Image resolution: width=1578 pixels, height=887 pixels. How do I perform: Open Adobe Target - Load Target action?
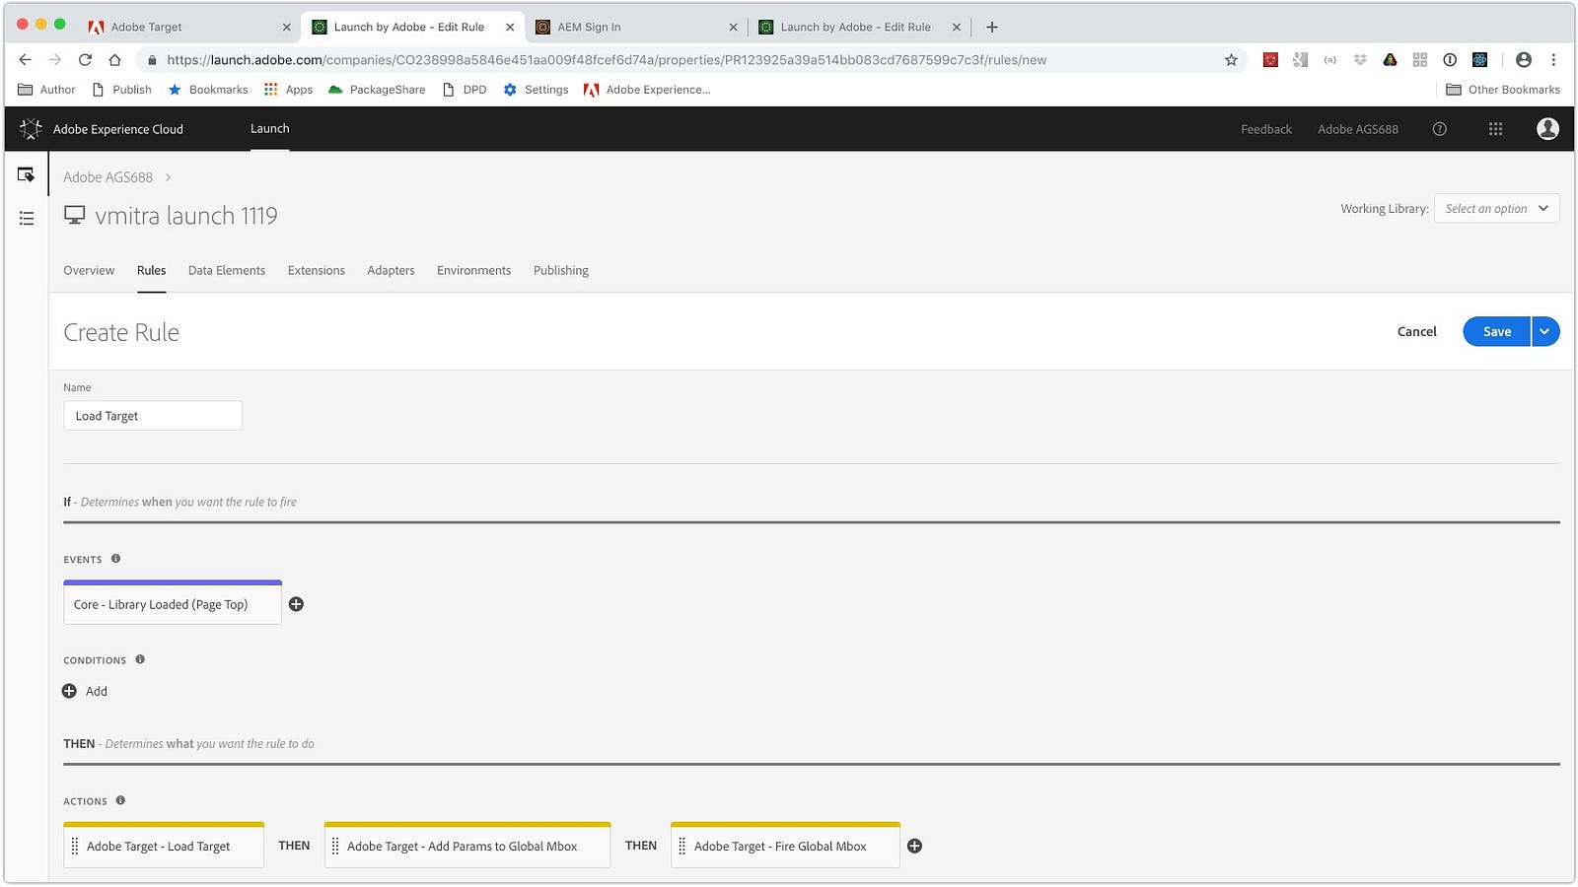pyautogui.click(x=164, y=846)
